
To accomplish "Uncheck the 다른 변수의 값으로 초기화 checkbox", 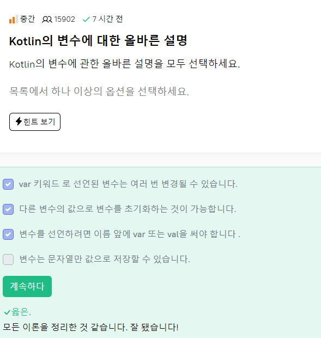I will click(8, 209).
